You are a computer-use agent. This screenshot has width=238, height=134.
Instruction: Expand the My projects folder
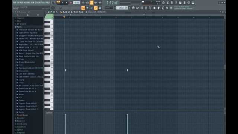(x=22, y=24)
